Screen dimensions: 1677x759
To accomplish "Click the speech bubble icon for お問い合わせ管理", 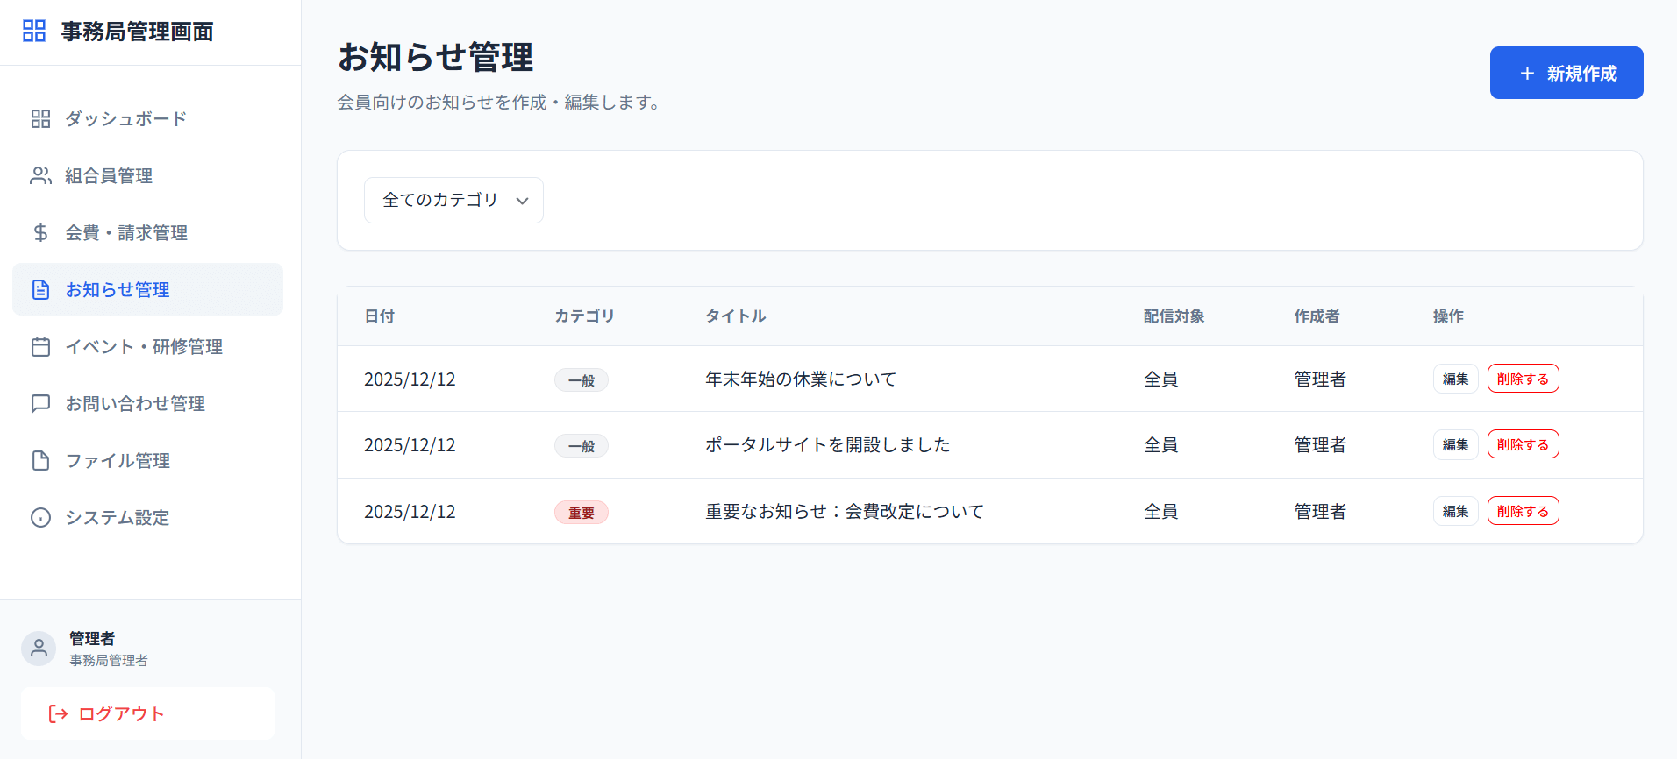I will coord(40,404).
